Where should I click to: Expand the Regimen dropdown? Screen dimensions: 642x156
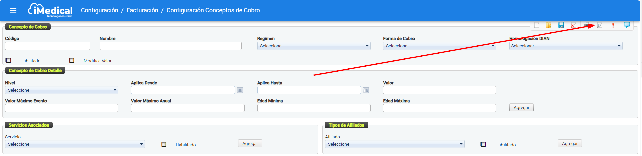pos(313,46)
